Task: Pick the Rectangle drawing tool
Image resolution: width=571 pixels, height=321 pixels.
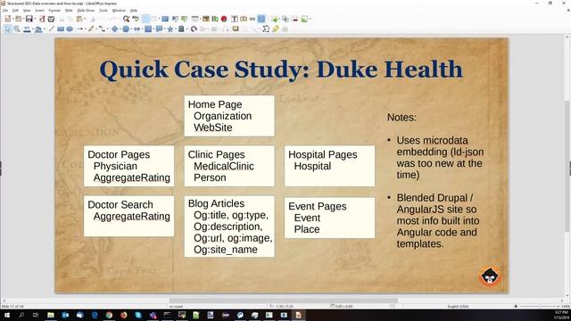Action: (61, 29)
